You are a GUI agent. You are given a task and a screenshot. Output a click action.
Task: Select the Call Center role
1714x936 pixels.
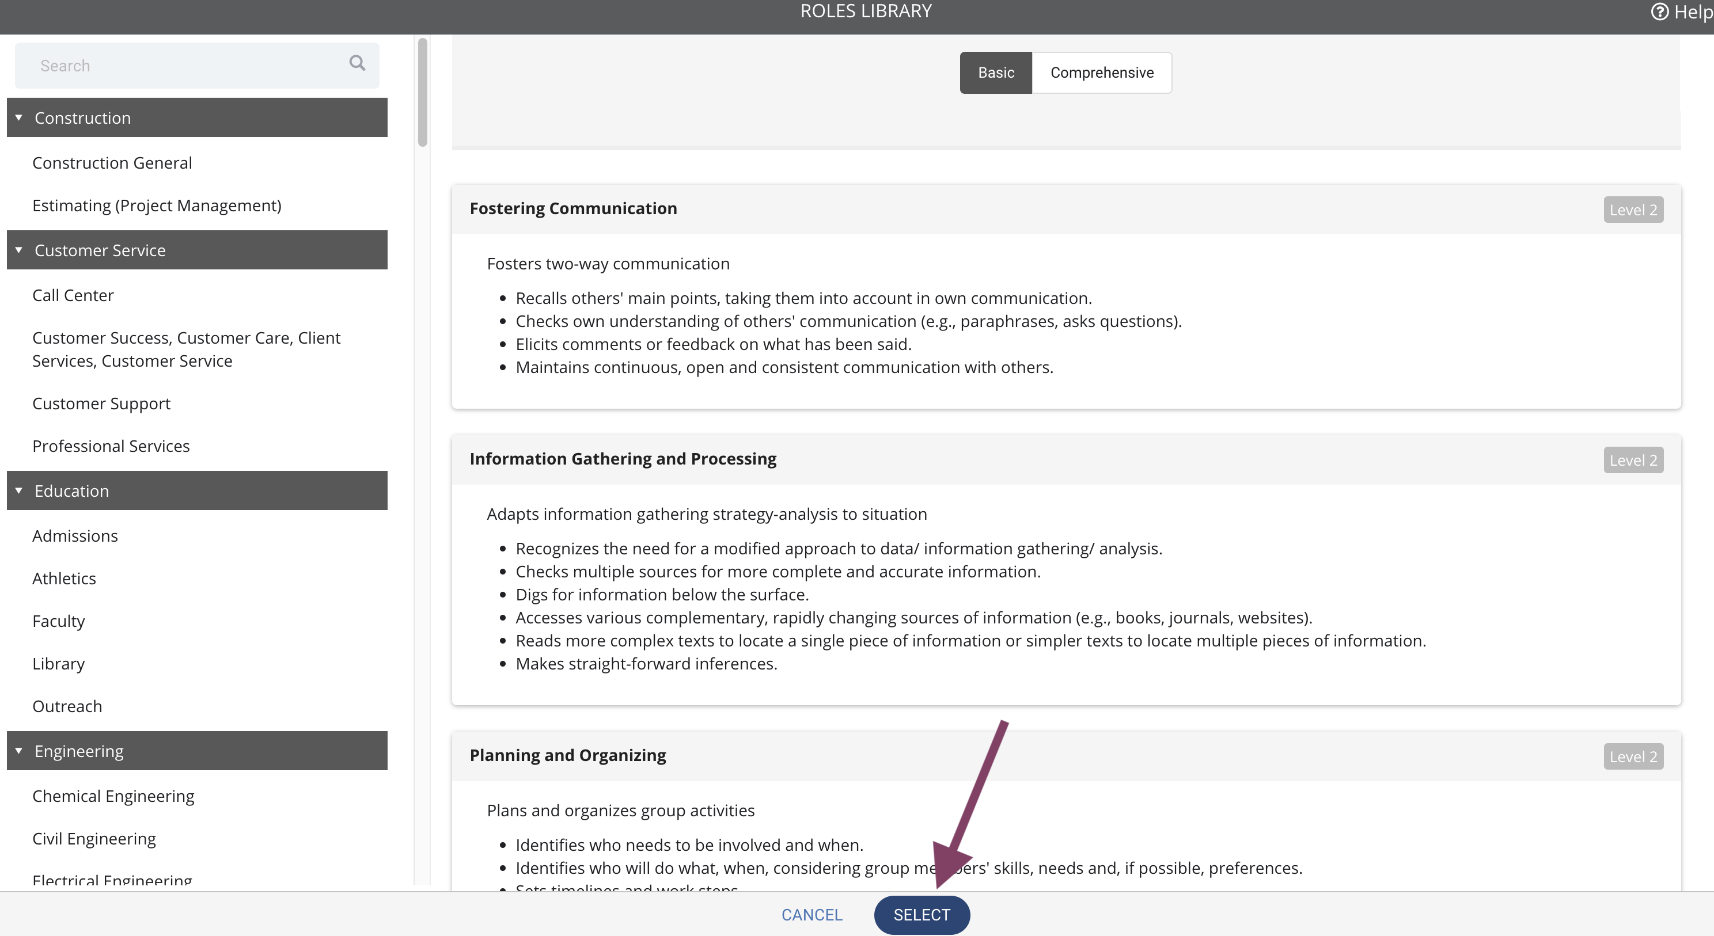tap(73, 295)
